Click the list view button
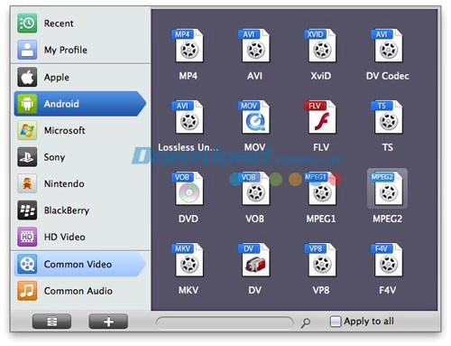Viewport: 451px width, 346px height. tap(51, 322)
